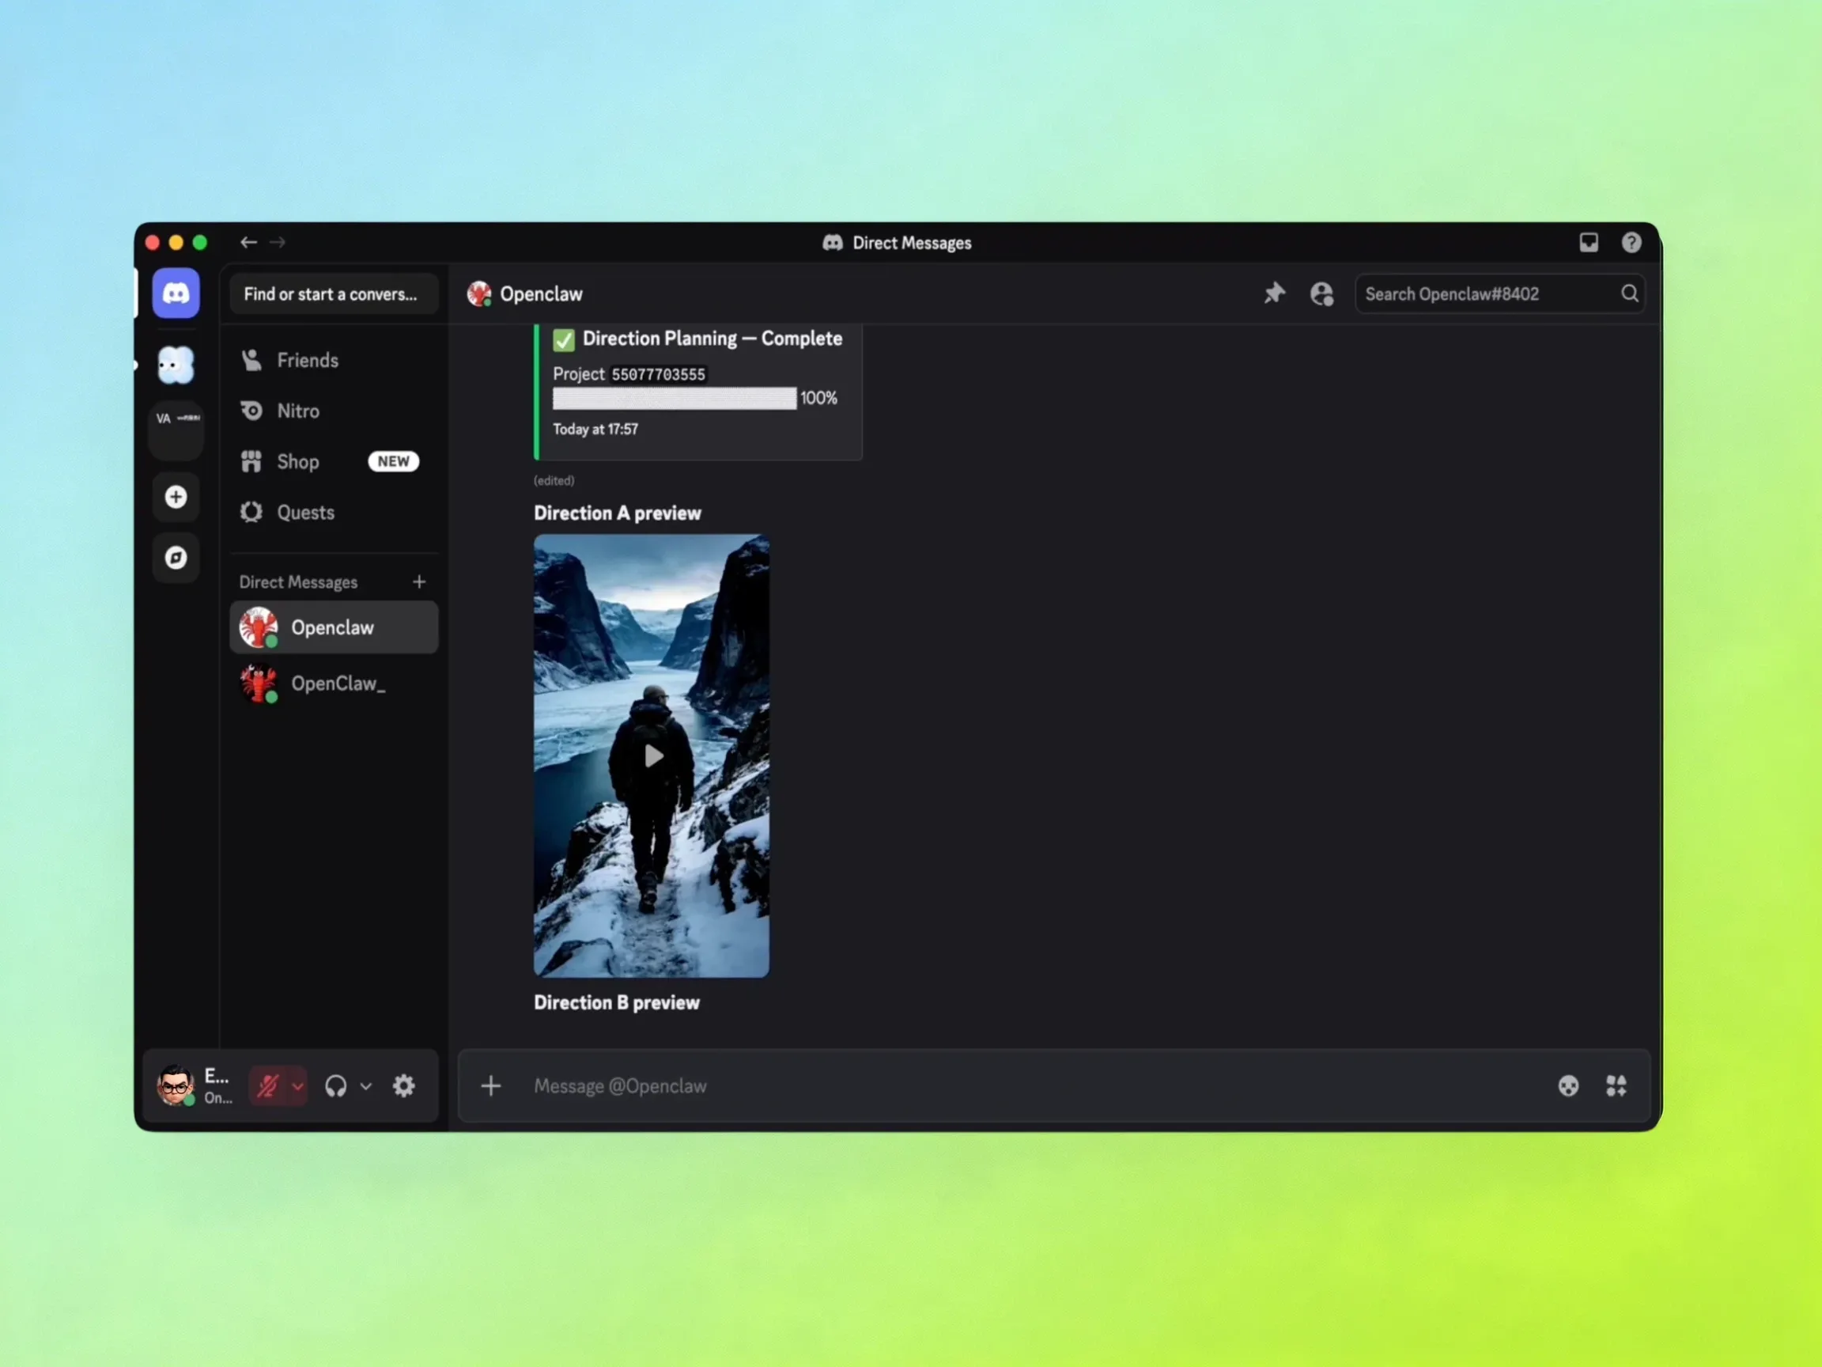Open pinned messages with the pin icon

1273,293
